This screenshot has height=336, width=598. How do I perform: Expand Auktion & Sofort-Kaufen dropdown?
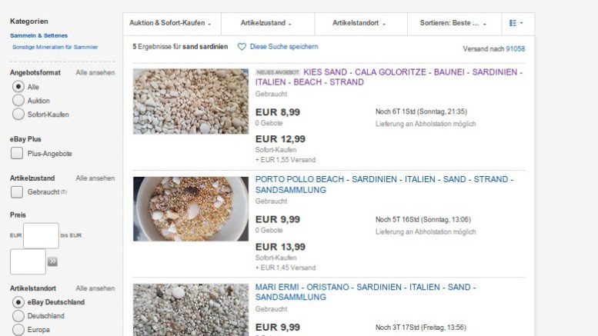click(172, 24)
